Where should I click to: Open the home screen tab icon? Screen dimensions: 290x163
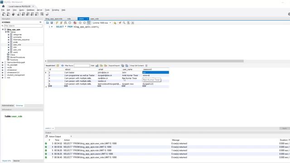coord(3,6)
